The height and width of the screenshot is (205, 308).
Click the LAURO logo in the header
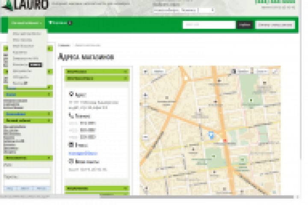pyautogui.click(x=25, y=5)
